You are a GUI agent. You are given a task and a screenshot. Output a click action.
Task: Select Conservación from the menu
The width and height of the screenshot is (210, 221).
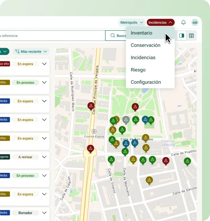click(x=150, y=45)
